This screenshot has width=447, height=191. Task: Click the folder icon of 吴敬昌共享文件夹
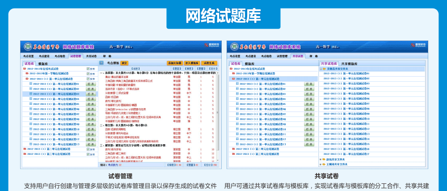point(323,69)
